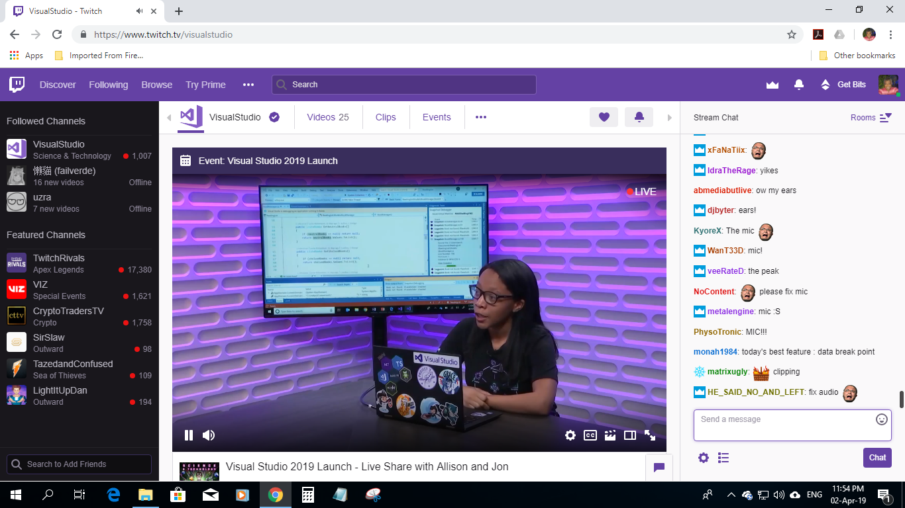905x508 pixels.
Task: Open the Try Prime link
Action: coord(205,85)
